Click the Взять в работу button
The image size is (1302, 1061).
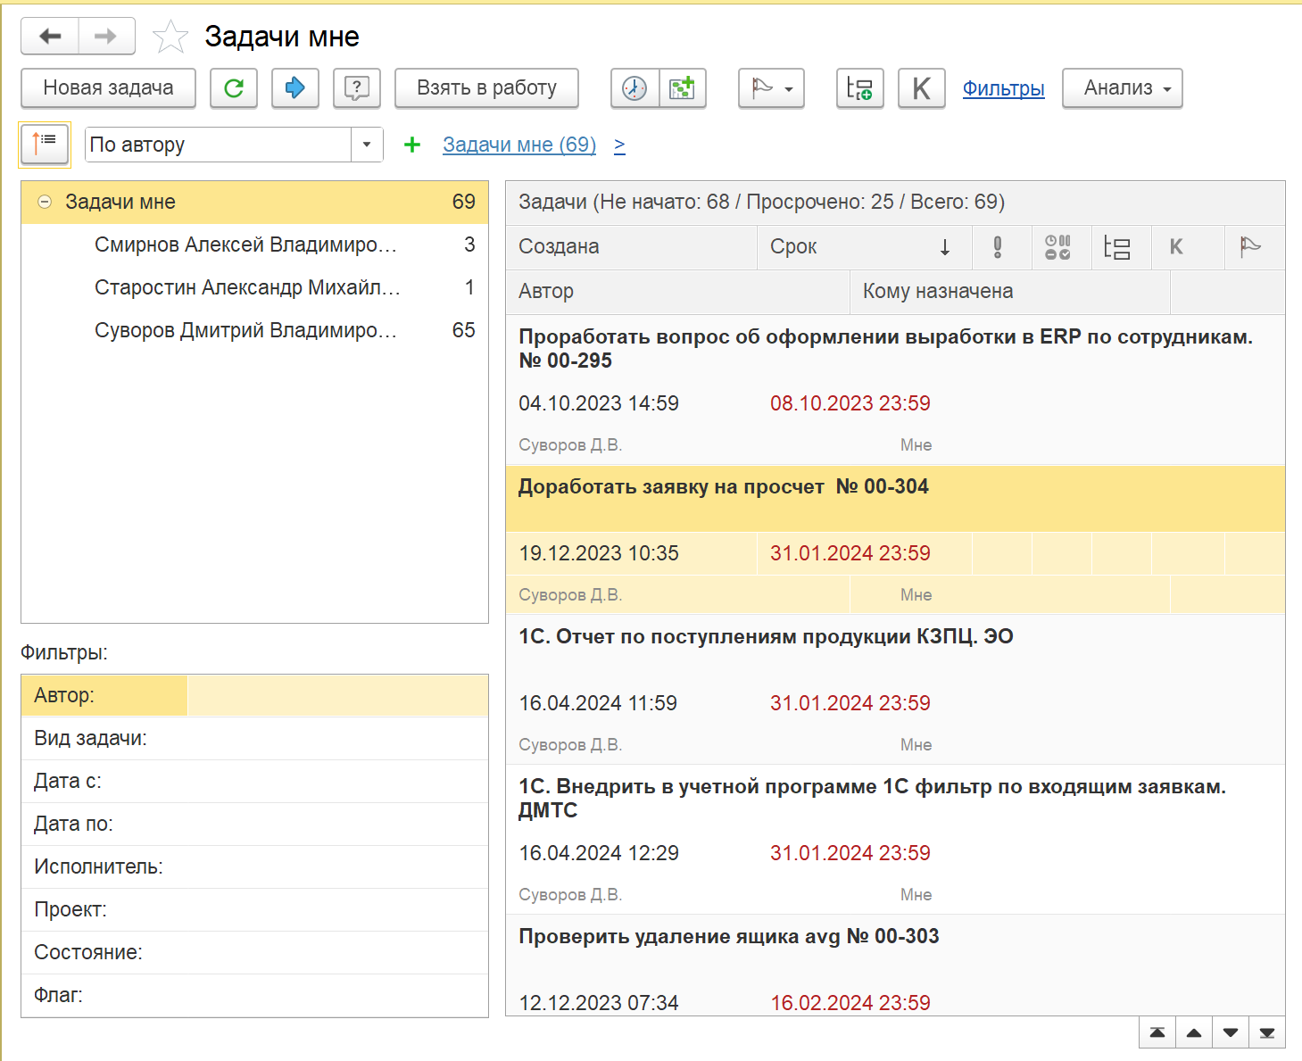487,88
